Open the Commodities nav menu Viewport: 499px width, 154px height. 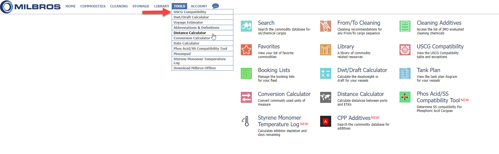pyautogui.click(x=93, y=6)
